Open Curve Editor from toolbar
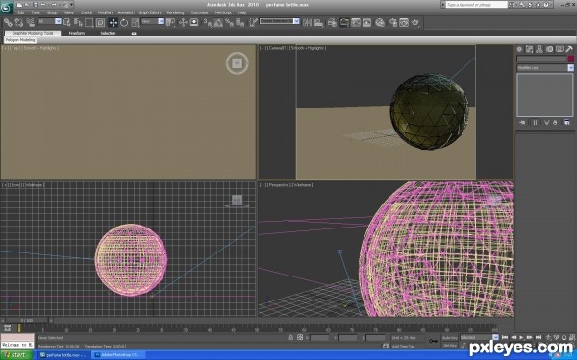This screenshot has width=577, height=360. 356,23
